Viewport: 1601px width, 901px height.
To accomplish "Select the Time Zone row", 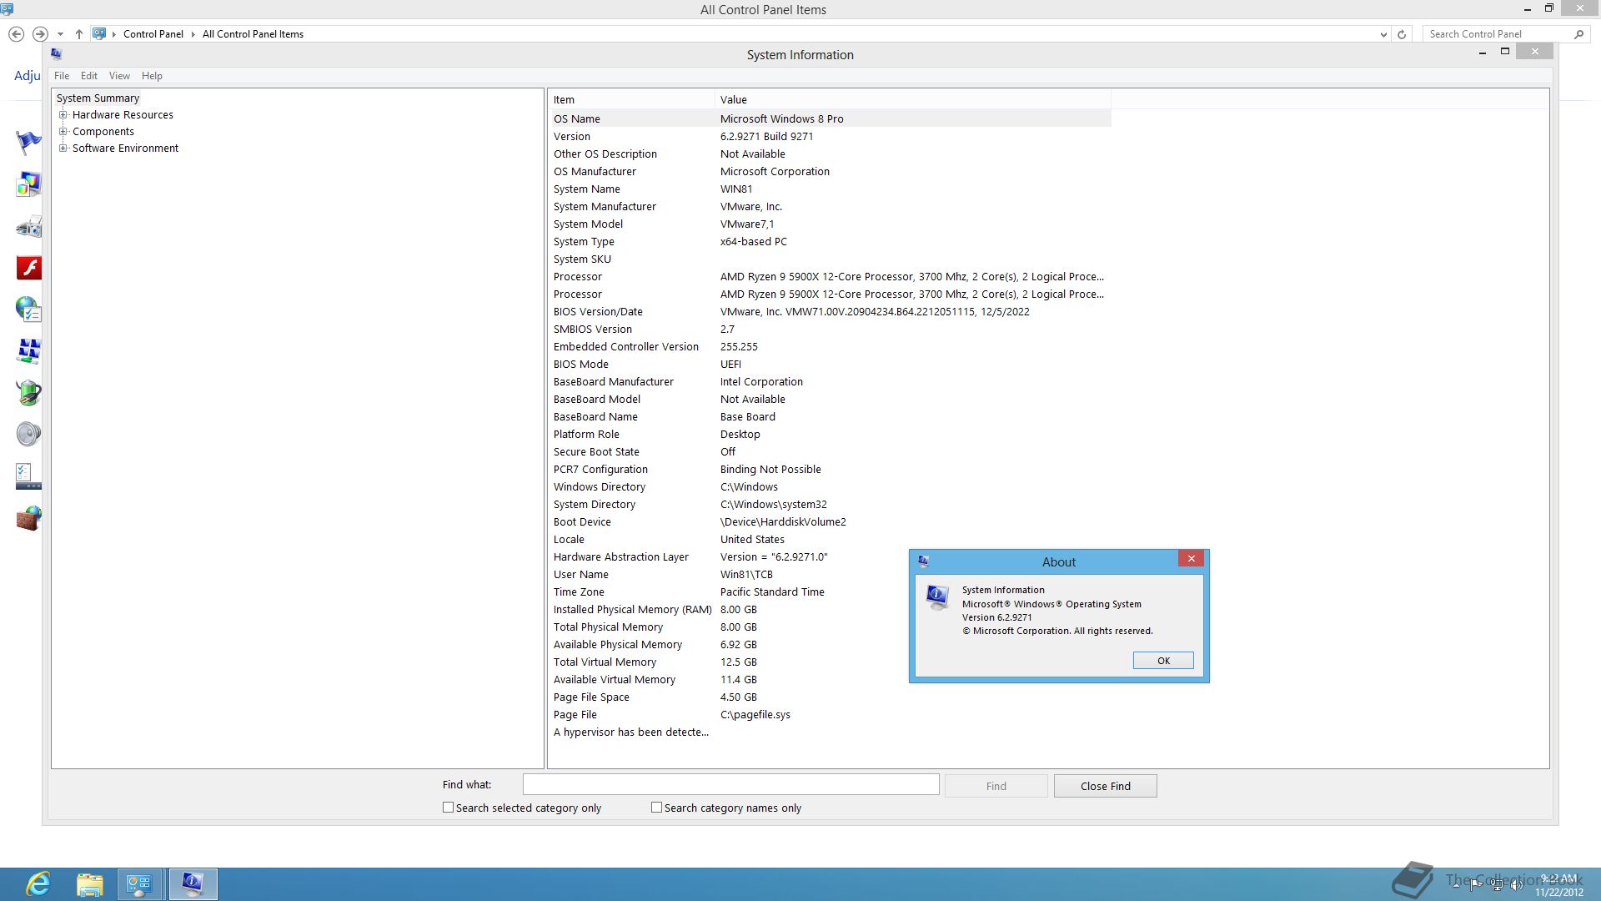I will click(831, 591).
